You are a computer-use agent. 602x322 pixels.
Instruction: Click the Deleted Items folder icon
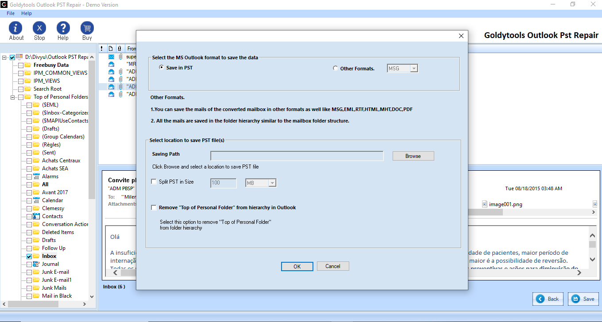[36, 232]
